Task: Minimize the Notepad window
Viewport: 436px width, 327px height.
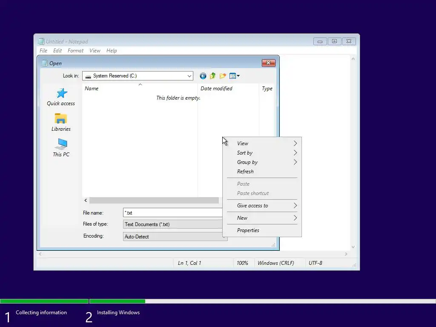Action: pos(320,41)
